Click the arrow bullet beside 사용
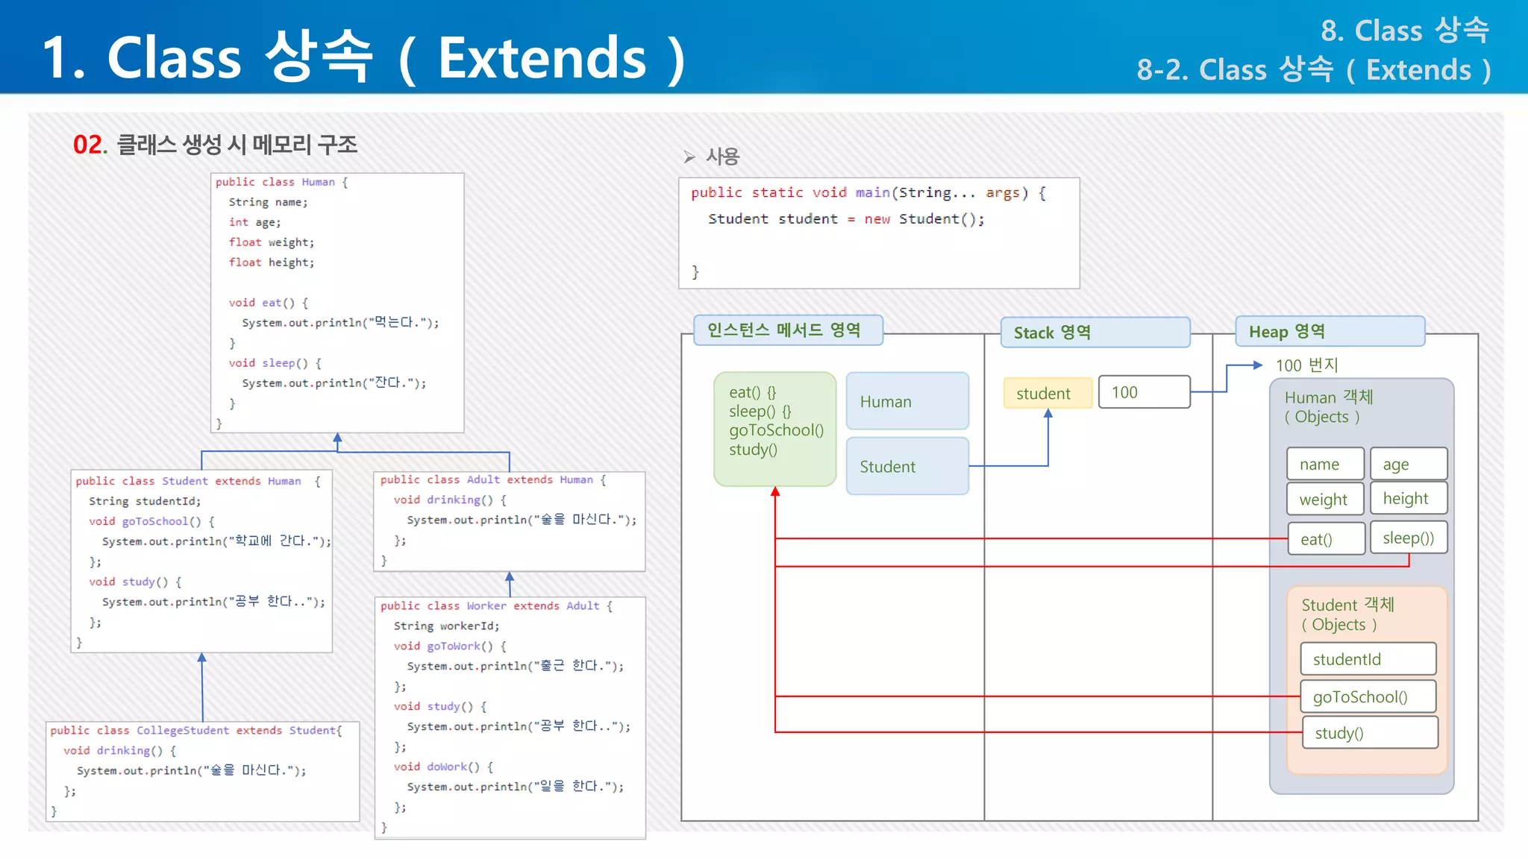This screenshot has width=1528, height=859. [x=689, y=157]
